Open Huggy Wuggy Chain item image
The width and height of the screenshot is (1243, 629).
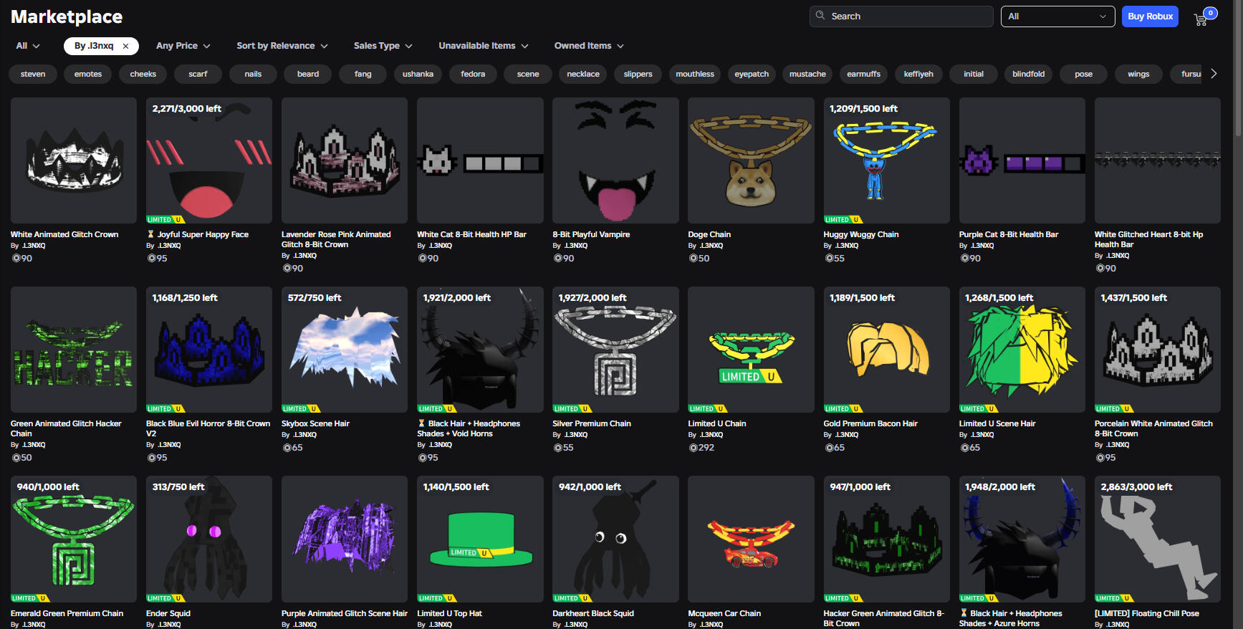[x=886, y=160]
